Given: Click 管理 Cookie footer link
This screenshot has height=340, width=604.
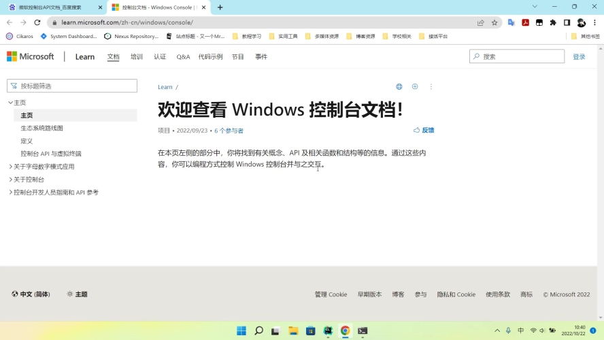Looking at the screenshot, I should [331, 294].
